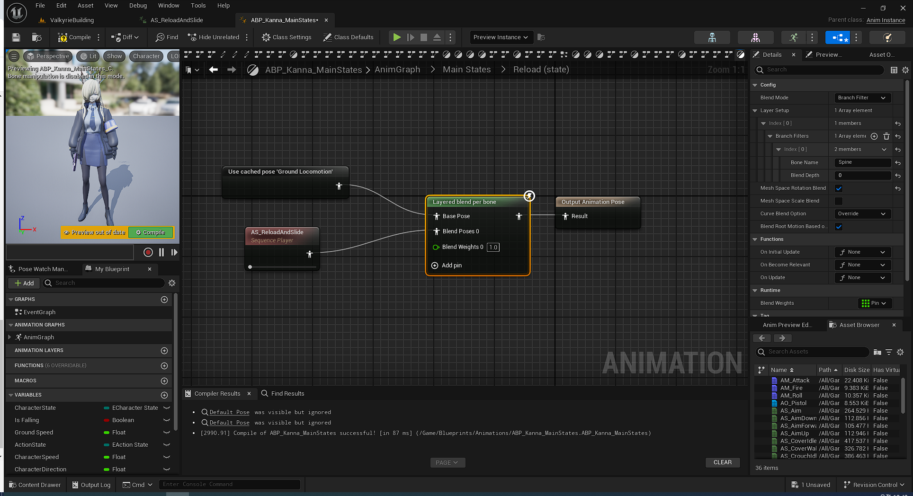
Task: Delete all Branch Filters with trash icon
Action: (886, 136)
